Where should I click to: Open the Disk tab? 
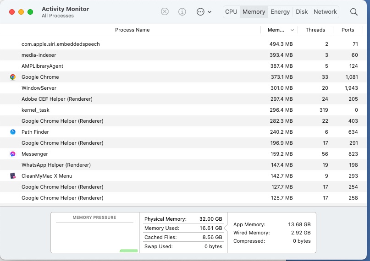(x=302, y=12)
